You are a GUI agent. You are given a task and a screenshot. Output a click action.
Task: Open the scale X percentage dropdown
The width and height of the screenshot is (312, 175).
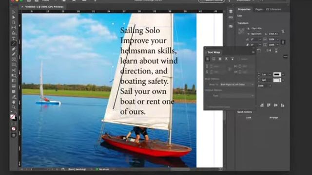coord(277,39)
